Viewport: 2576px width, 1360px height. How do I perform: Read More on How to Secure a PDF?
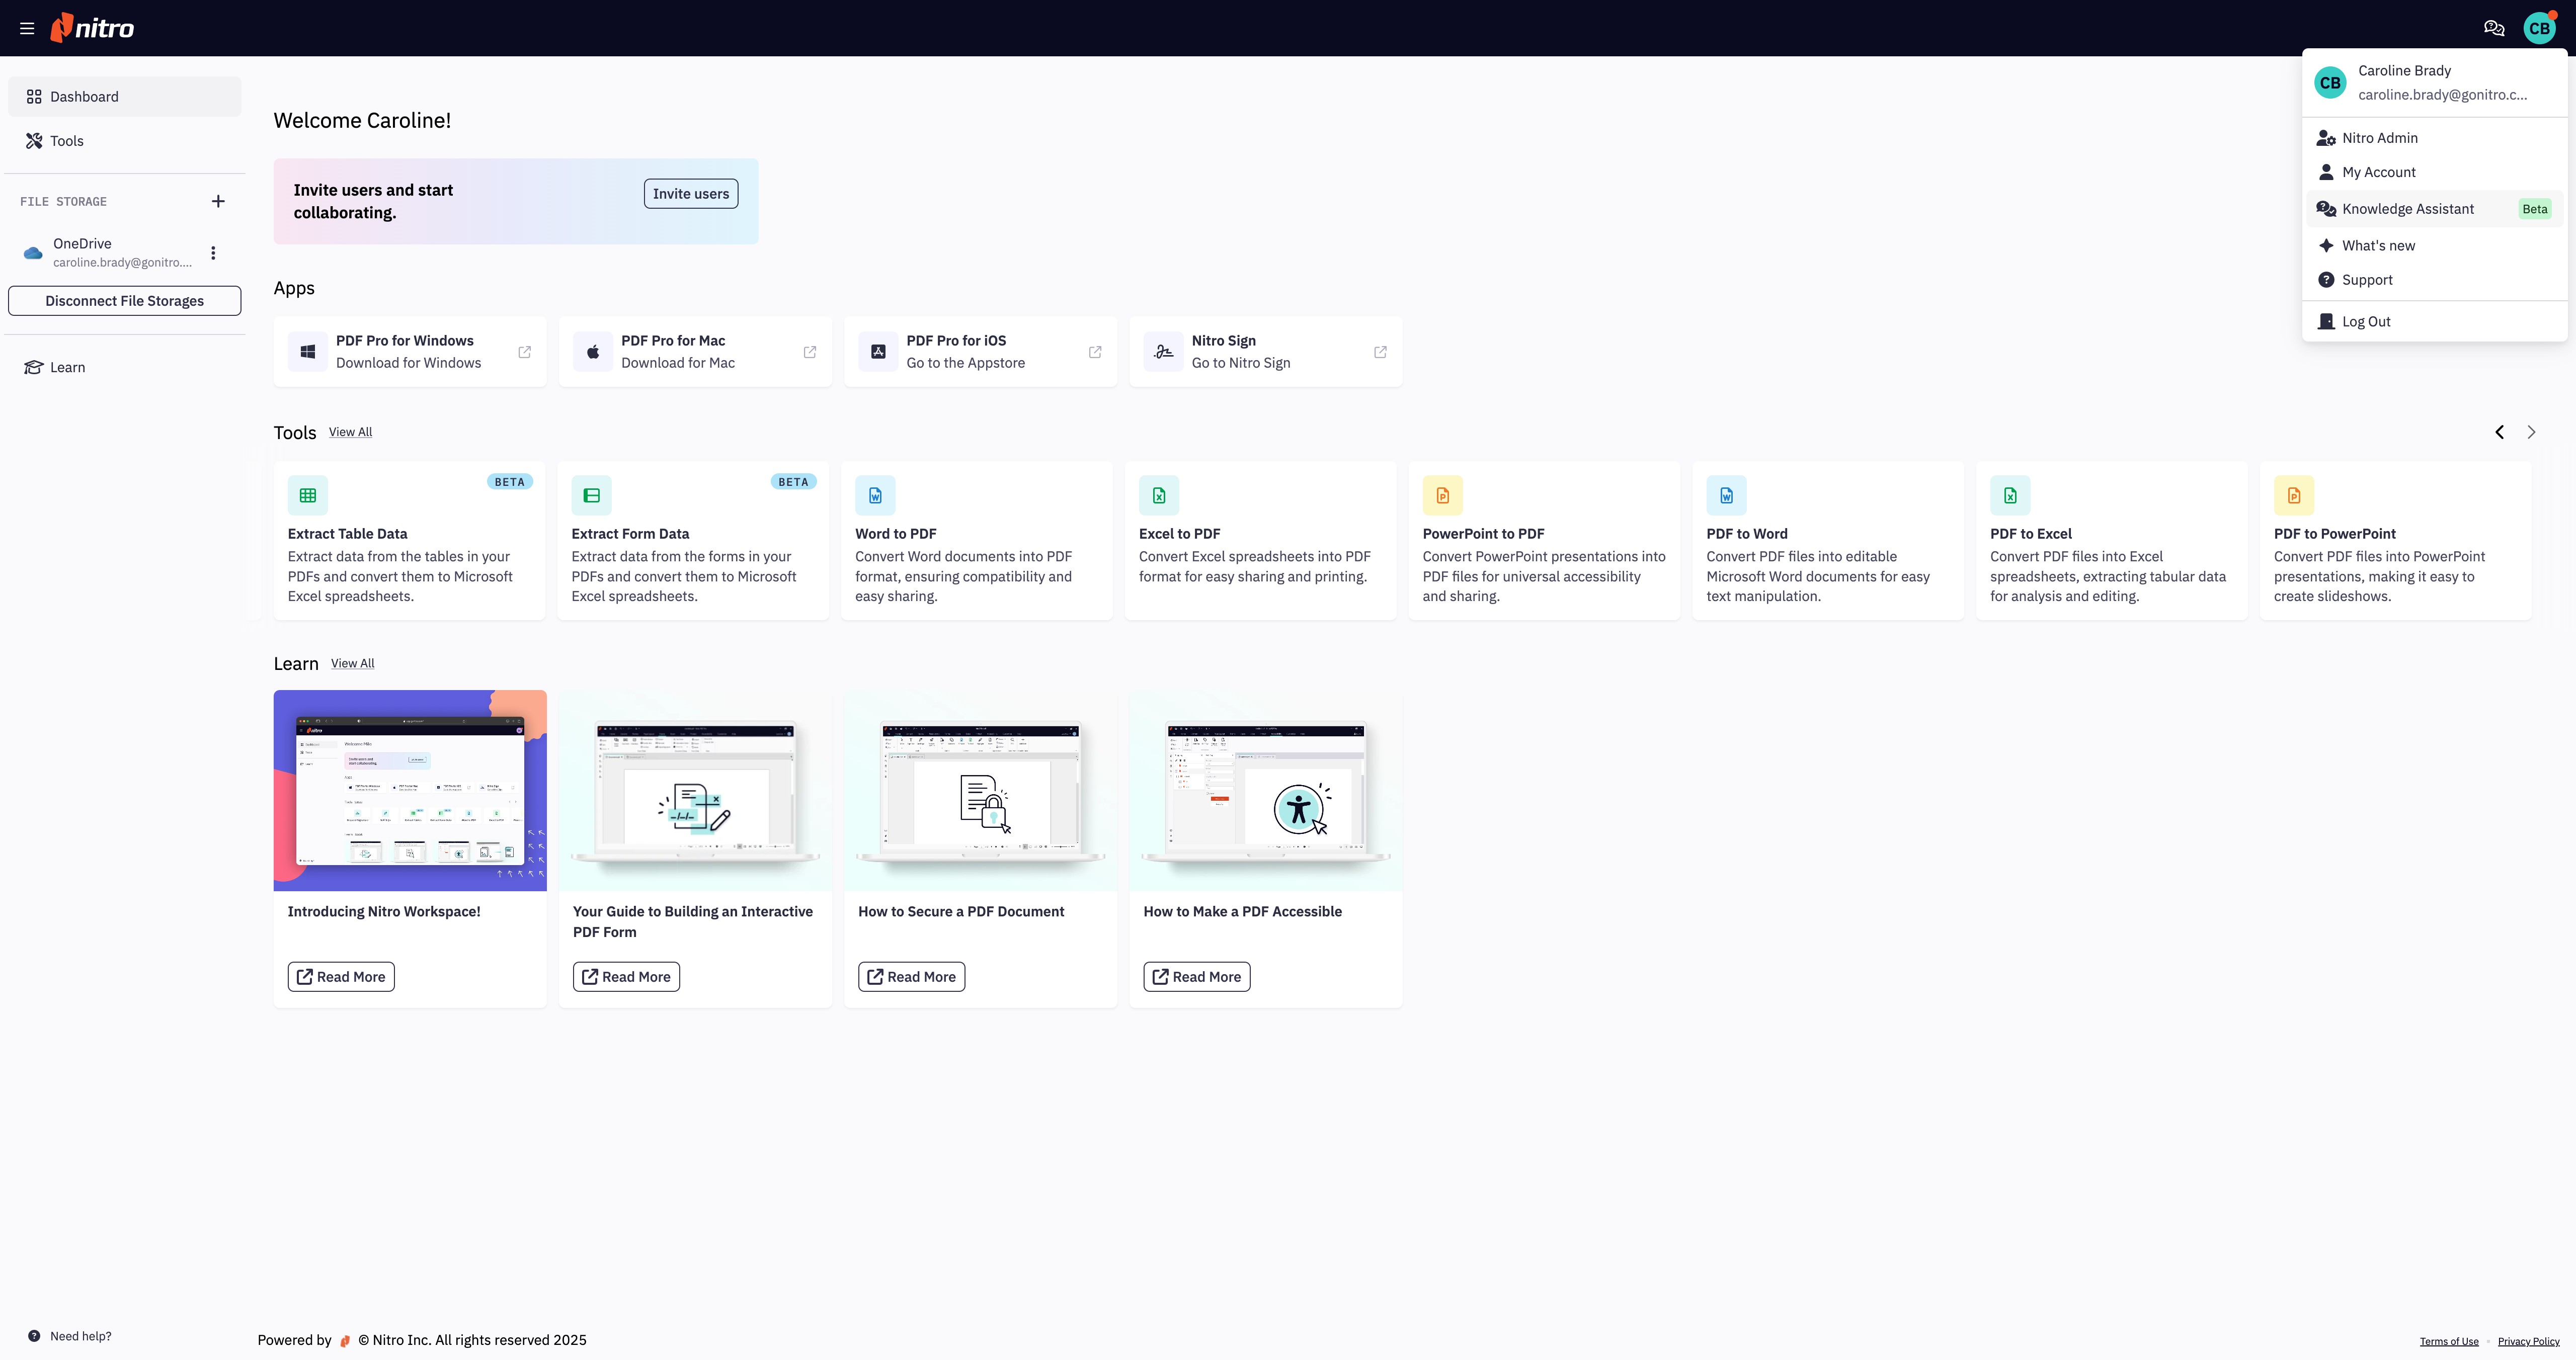pos(911,977)
